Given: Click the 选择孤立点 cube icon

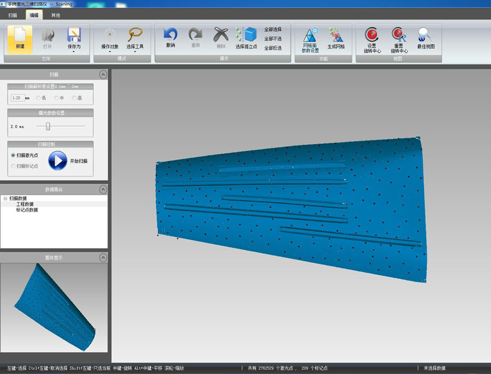Looking at the screenshot, I should [249, 35].
